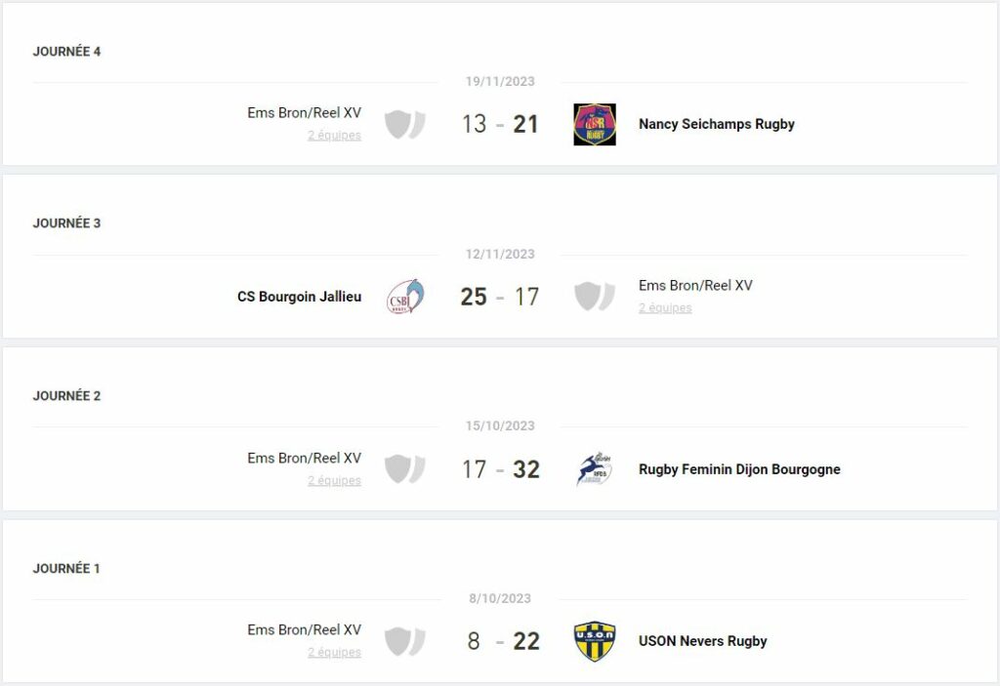The width and height of the screenshot is (1000, 686).
Task: Click Ems Bron/Reel XV shield in Journée 4
Action: 405,124
